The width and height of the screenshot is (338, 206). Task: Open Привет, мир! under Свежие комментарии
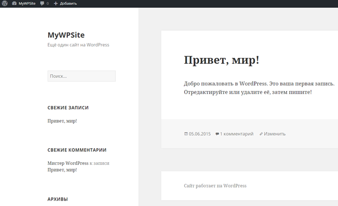(x=62, y=170)
